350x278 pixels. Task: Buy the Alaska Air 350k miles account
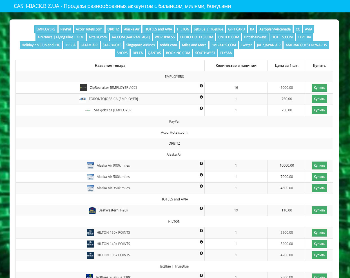pyautogui.click(x=319, y=188)
